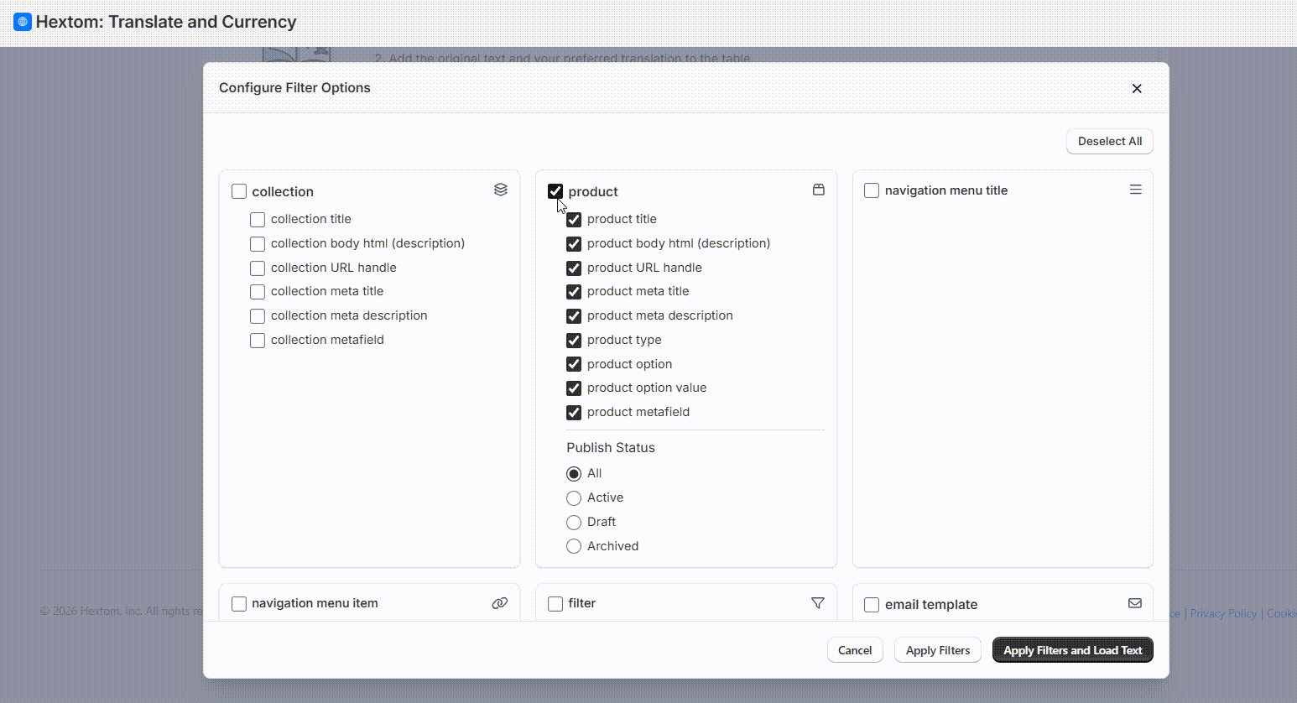Choose Active publish status
This screenshot has width=1297, height=703.
[574, 498]
